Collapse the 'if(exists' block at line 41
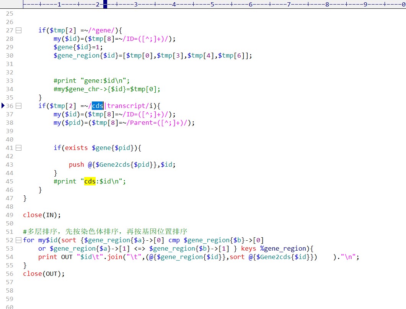This screenshot has width=406, height=309. tap(18, 148)
